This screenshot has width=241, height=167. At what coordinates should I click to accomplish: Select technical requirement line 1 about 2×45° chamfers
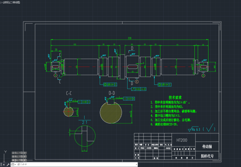(170, 102)
